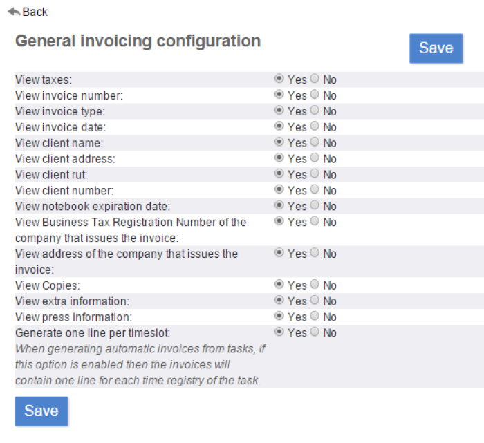Click the top Save button

(x=436, y=48)
